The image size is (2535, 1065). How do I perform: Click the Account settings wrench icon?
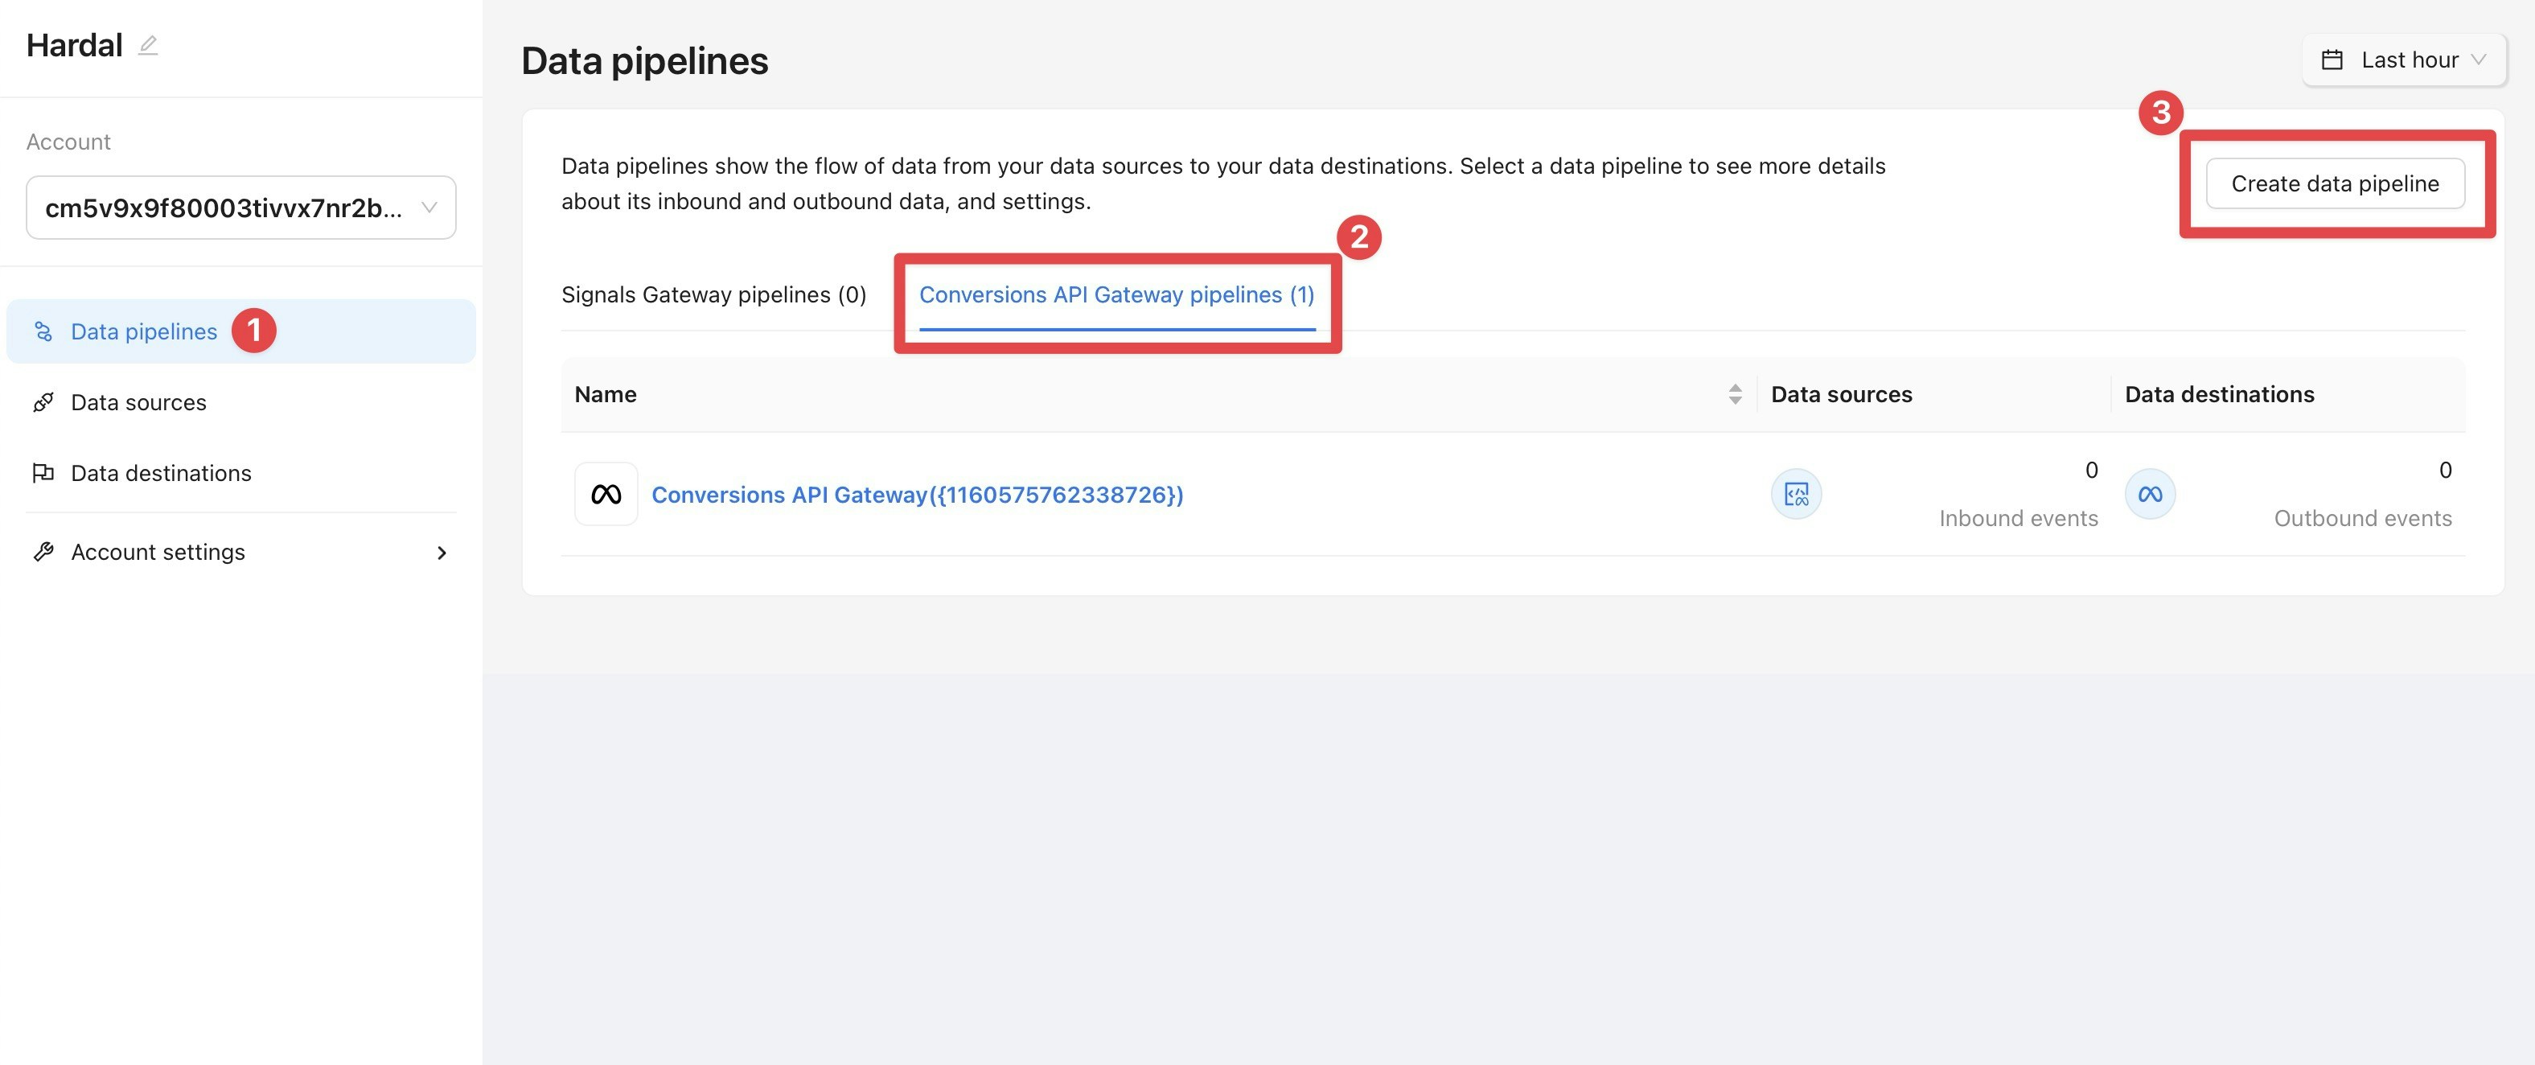(x=43, y=551)
